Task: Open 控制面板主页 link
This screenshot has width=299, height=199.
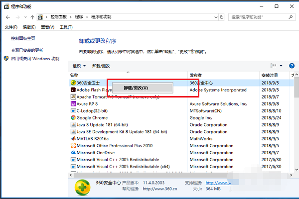Action: pyautogui.click(x=23, y=38)
